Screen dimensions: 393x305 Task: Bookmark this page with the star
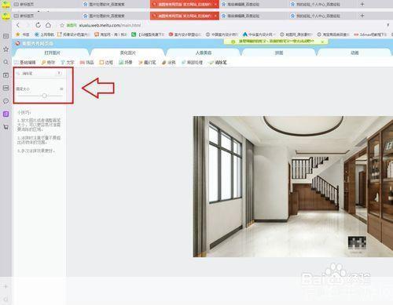tap(62, 25)
